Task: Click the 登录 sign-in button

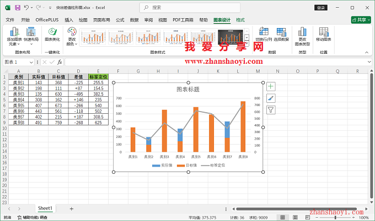Action: pyautogui.click(x=321, y=8)
